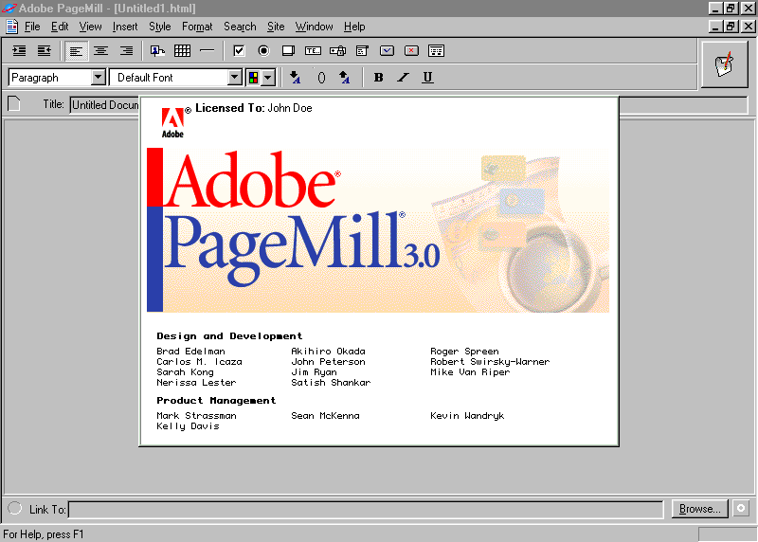
Task: Click the Place Object icon
Action: (157, 51)
